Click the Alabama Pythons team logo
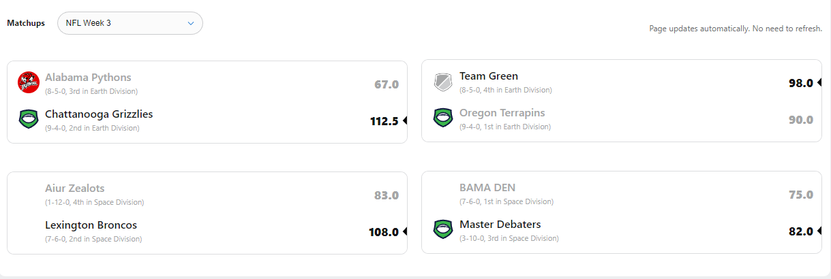The image size is (831, 279). coord(29,82)
